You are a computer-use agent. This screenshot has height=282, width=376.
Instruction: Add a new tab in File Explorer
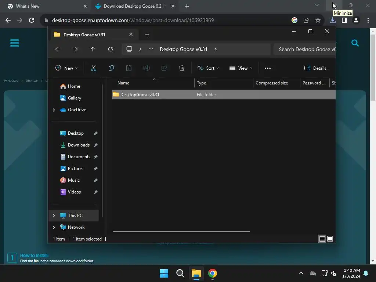tap(147, 35)
